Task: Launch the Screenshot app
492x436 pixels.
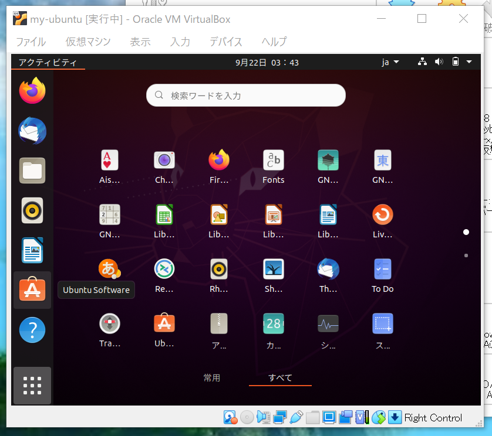Action: point(382,330)
